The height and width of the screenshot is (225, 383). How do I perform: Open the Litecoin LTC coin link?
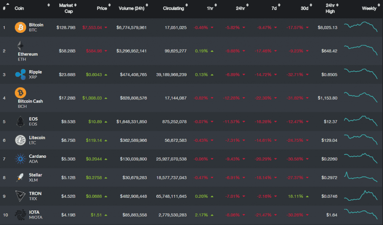(x=37, y=140)
